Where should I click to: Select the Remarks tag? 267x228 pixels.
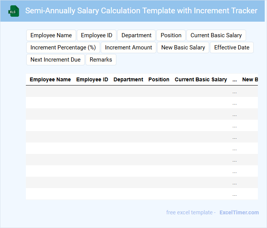tap(101, 60)
